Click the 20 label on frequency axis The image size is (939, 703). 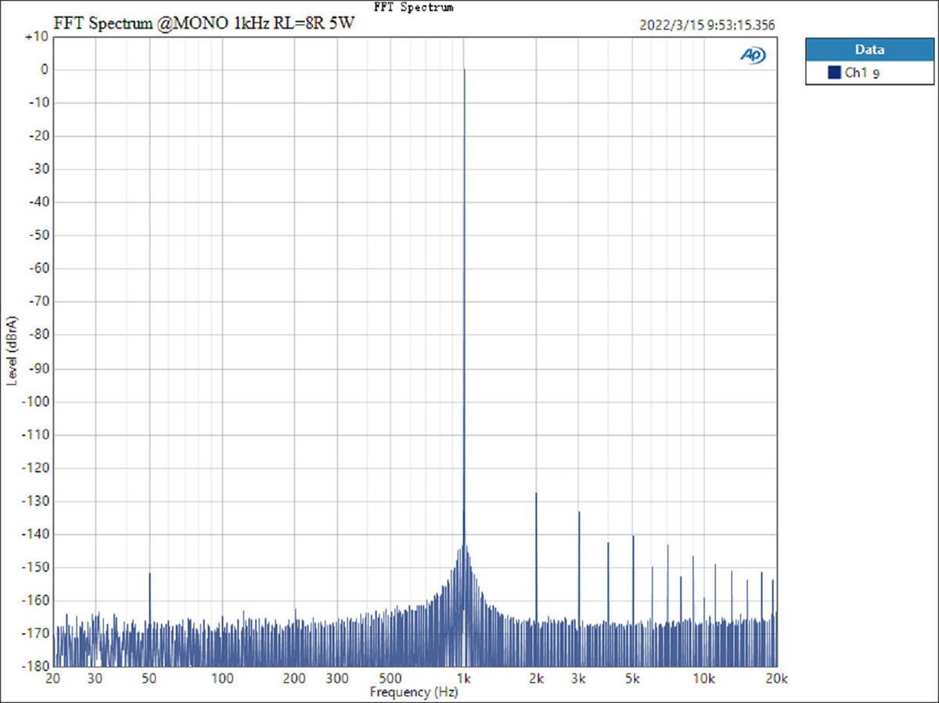click(x=54, y=678)
